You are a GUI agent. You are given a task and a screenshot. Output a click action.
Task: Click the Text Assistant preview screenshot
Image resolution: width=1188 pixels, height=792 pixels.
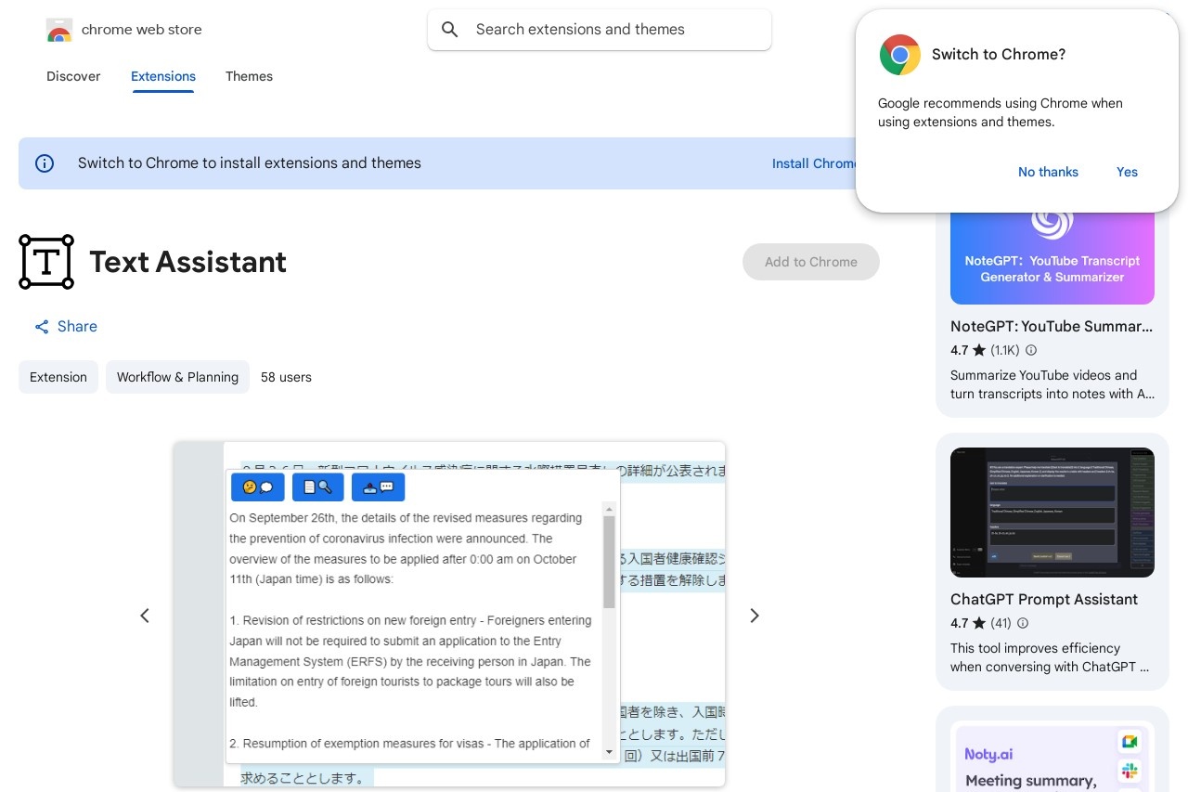(449, 614)
